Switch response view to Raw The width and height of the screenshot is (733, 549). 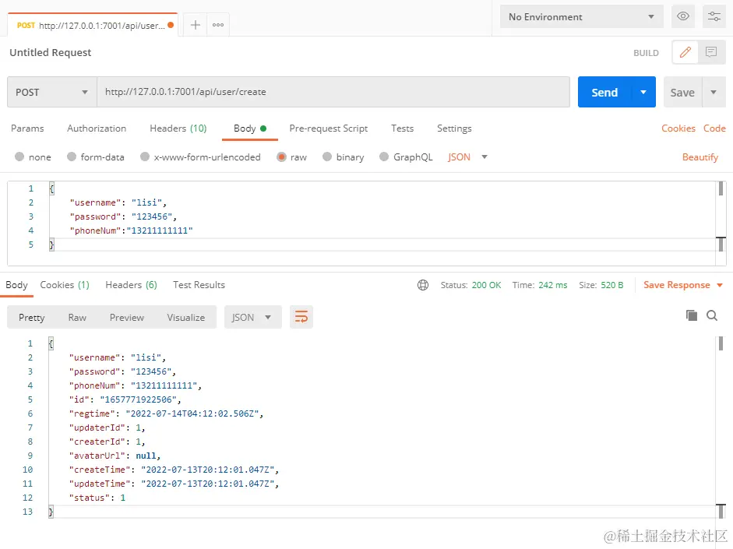(x=77, y=317)
